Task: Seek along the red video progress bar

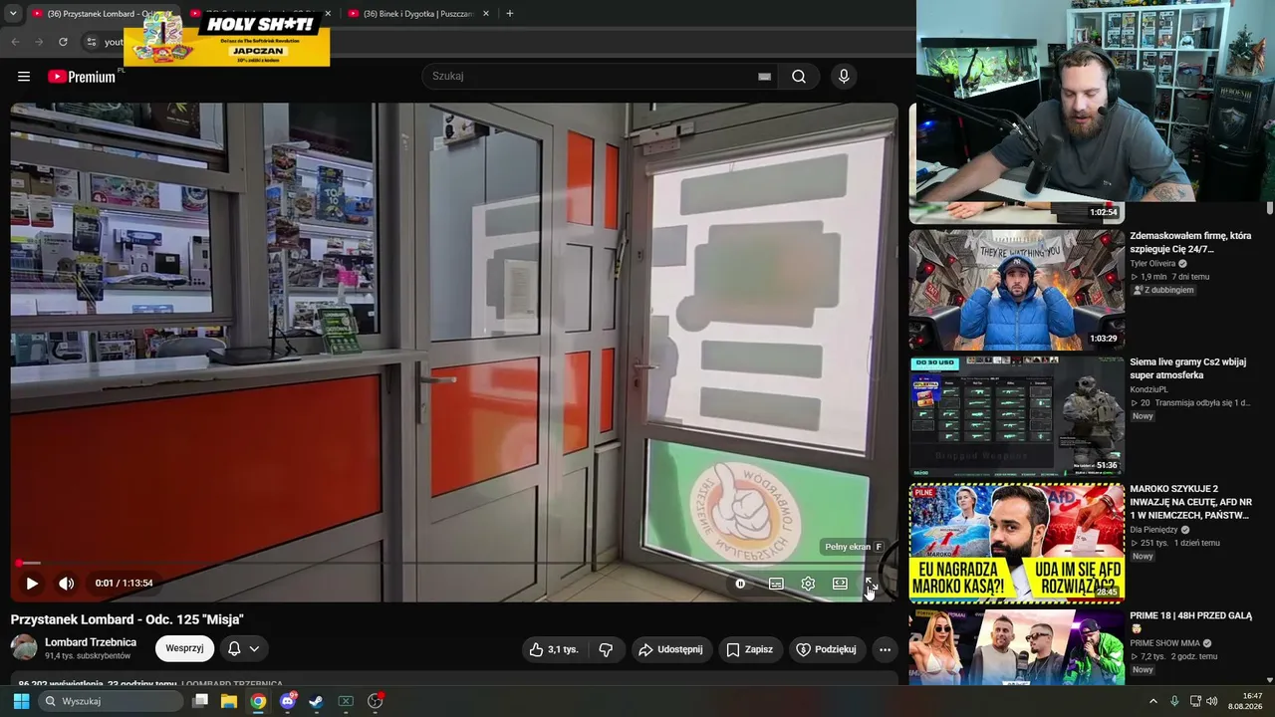Action: pos(454,564)
